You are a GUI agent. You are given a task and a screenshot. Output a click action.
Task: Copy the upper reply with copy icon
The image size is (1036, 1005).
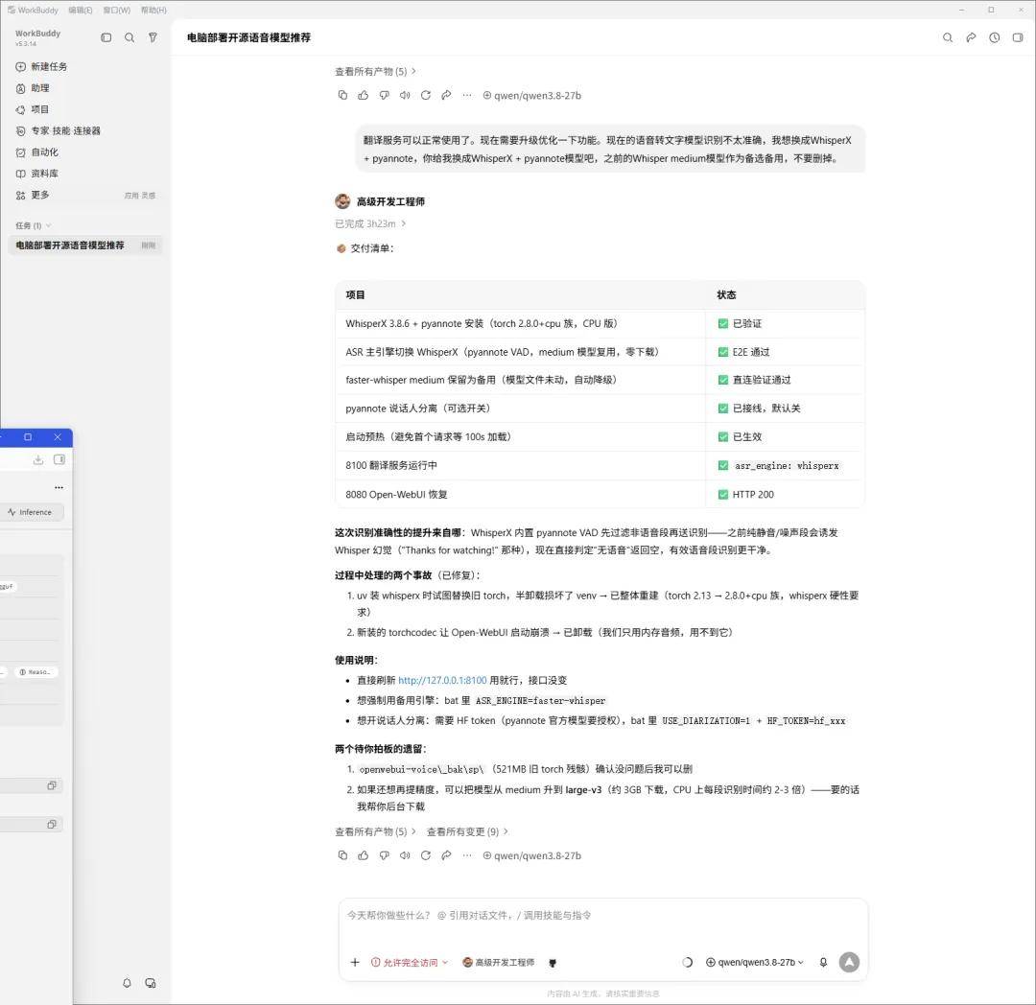click(342, 95)
